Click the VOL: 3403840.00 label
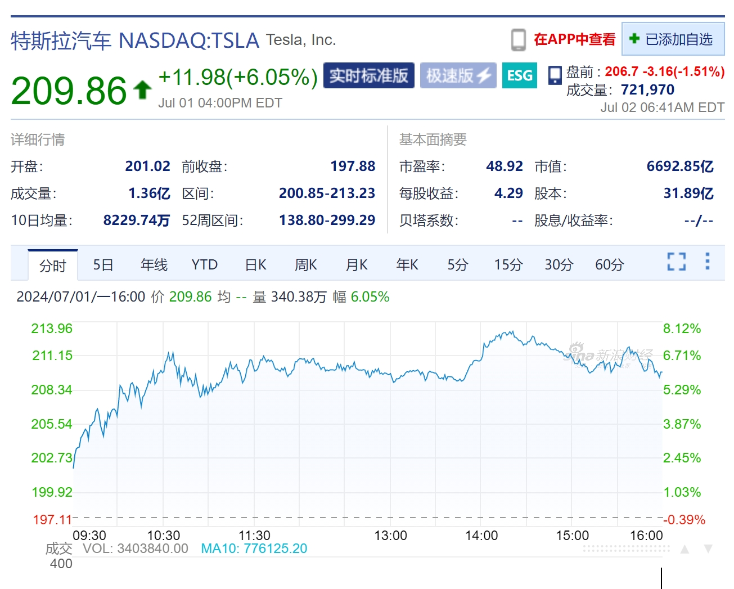This screenshot has height=589, width=734. (x=135, y=548)
